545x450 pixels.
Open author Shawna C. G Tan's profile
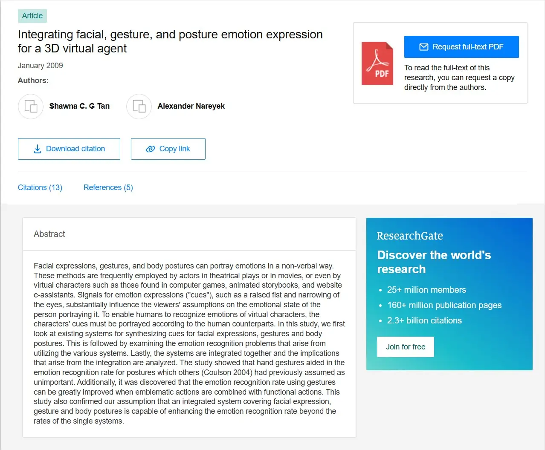pos(79,106)
